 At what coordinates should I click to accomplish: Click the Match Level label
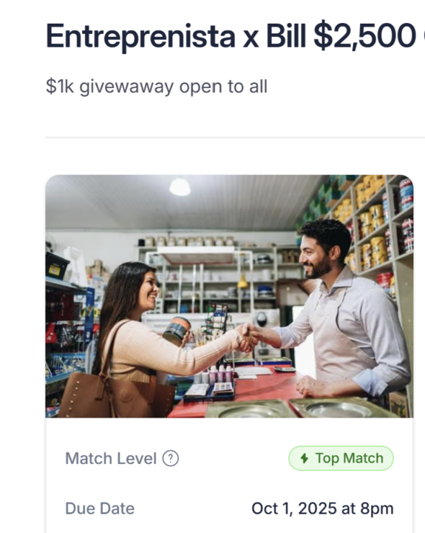click(x=111, y=458)
